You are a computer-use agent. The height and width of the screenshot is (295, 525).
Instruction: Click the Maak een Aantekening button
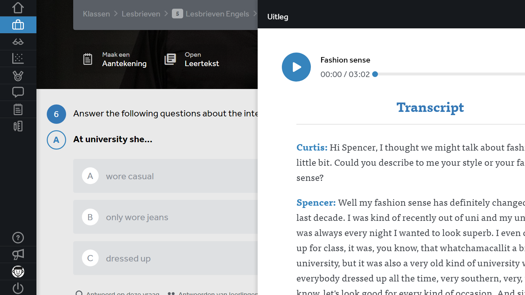coord(115,59)
